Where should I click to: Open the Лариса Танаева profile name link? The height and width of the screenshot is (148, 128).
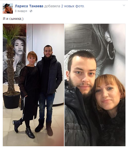point(29,6)
